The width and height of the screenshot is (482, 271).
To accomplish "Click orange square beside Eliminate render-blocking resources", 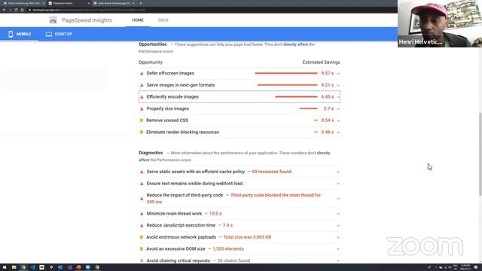I will [142, 132].
